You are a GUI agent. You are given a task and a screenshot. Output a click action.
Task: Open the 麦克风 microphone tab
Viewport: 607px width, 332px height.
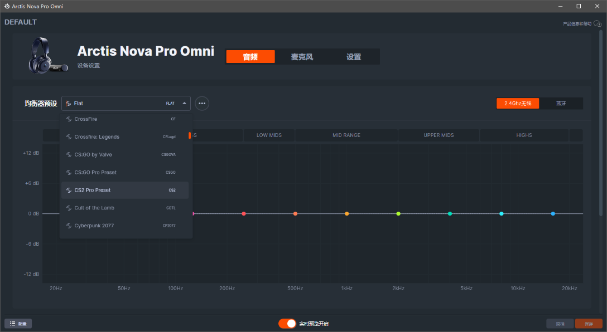(302, 57)
